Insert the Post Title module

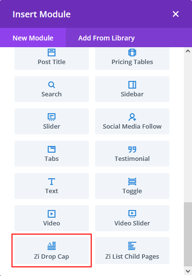[x=51, y=58]
